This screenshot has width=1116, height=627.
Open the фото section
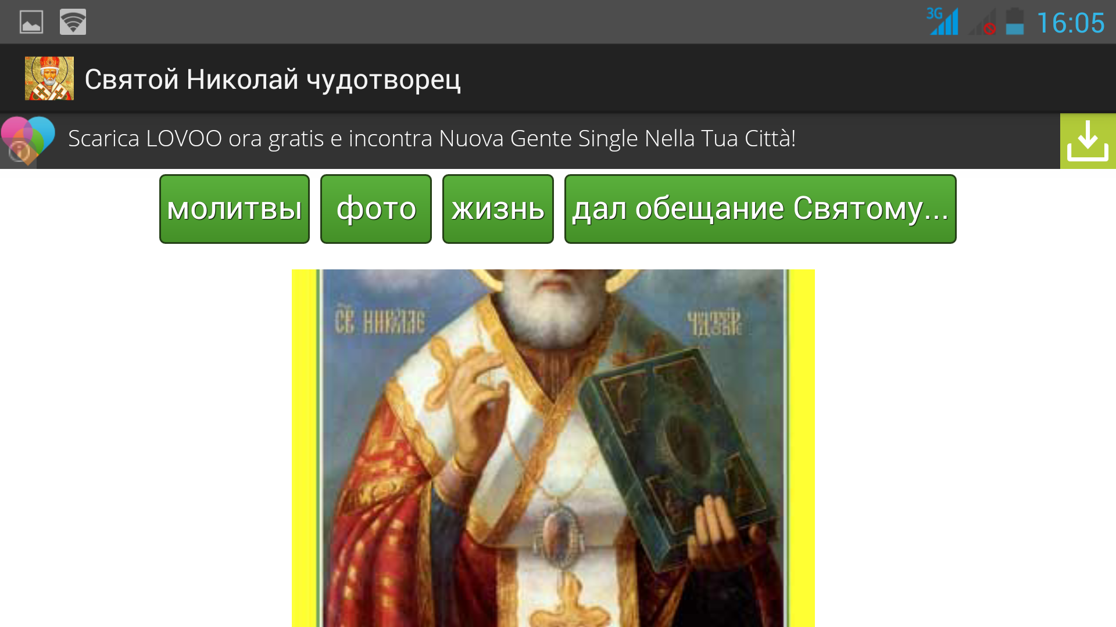pyautogui.click(x=376, y=209)
